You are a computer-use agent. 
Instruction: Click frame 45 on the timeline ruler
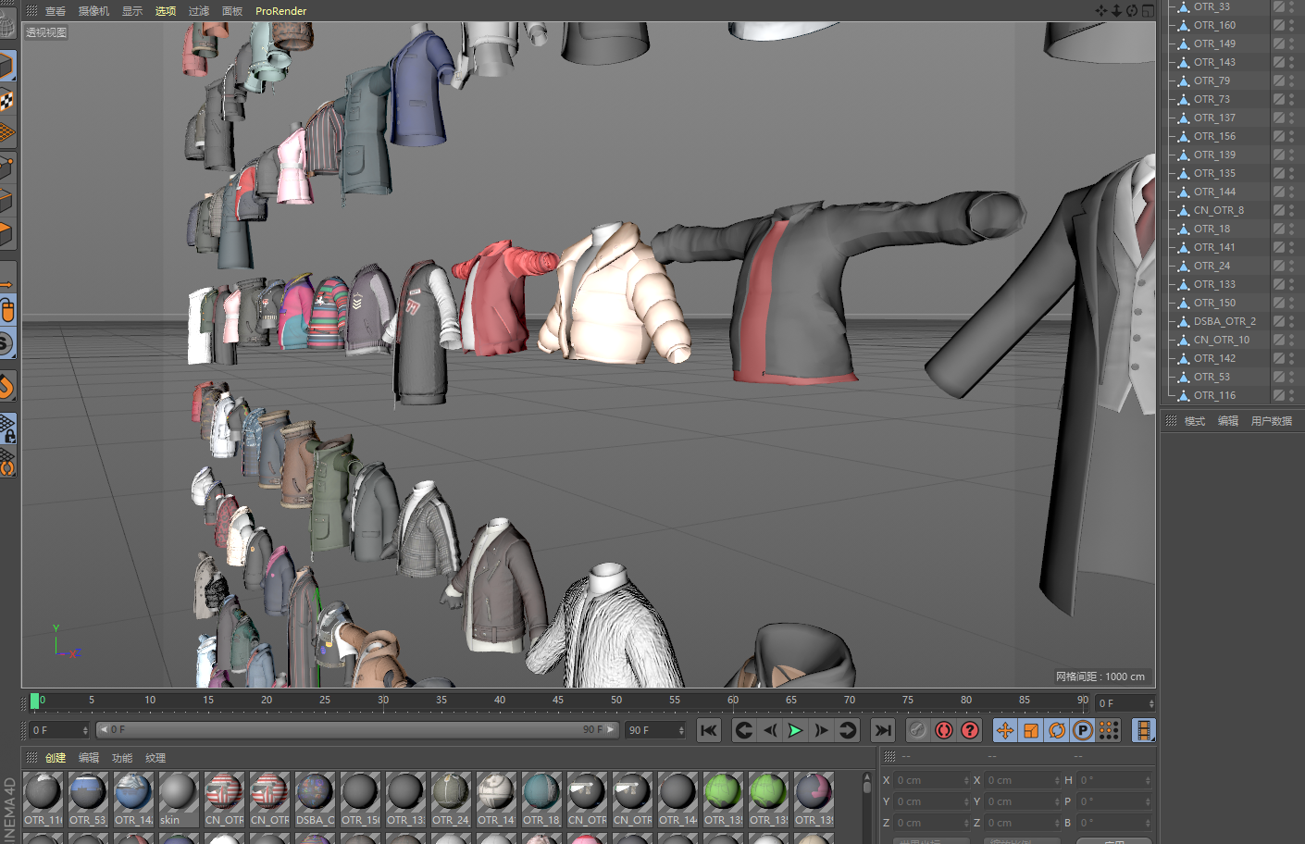coord(558,701)
